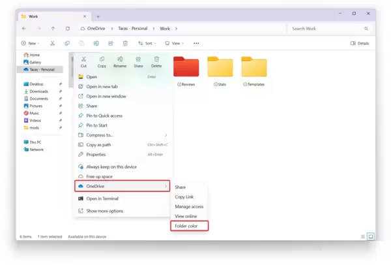The height and width of the screenshot is (265, 391).
Task: Open Music in quick access
Action: click(31, 113)
